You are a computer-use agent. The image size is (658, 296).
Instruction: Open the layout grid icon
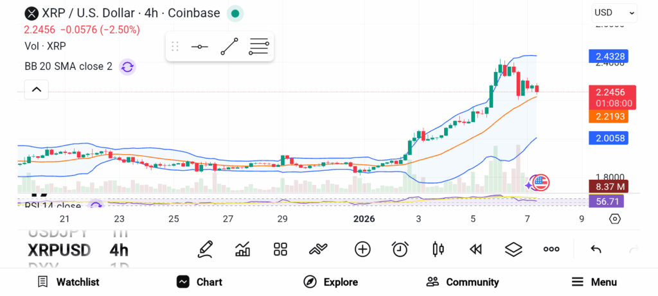pyautogui.click(x=280, y=249)
